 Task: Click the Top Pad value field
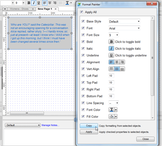pos(111,82)
